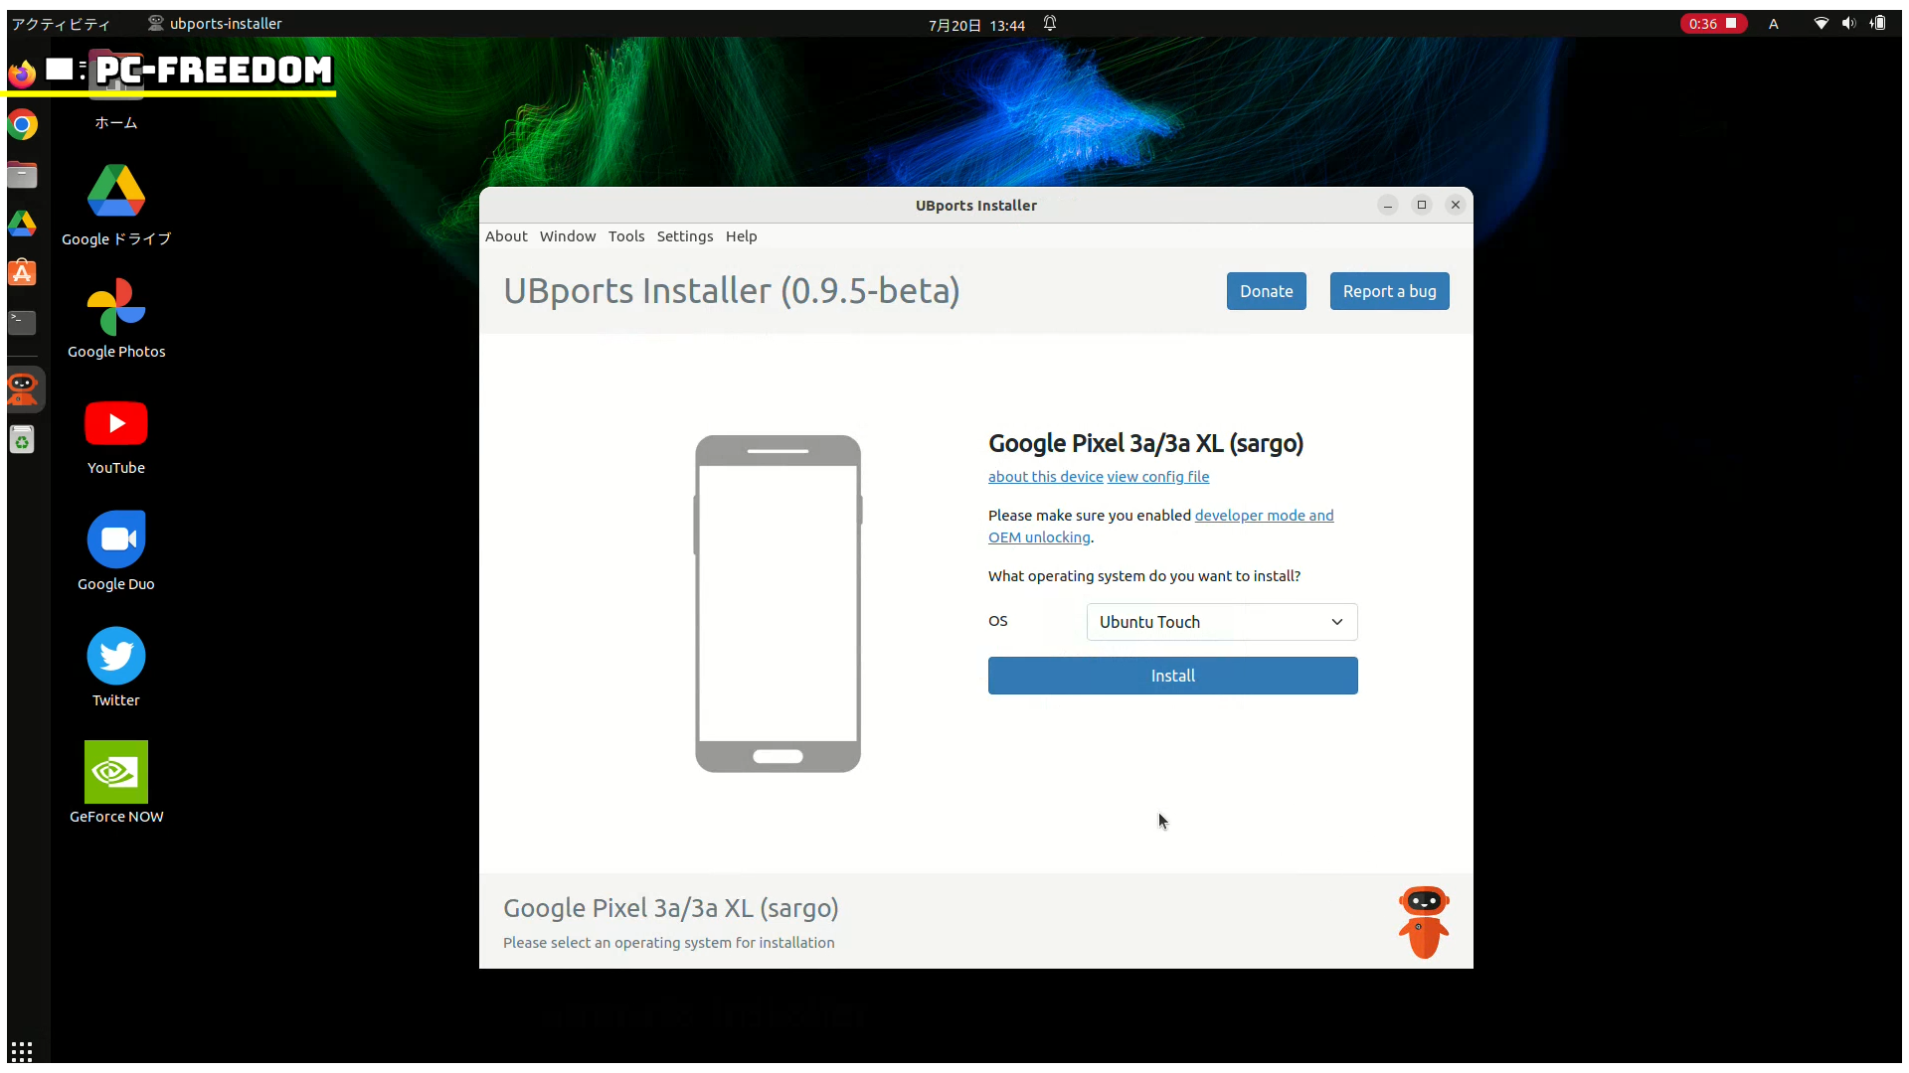
Task: Click the Donate button
Action: pyautogui.click(x=1266, y=291)
